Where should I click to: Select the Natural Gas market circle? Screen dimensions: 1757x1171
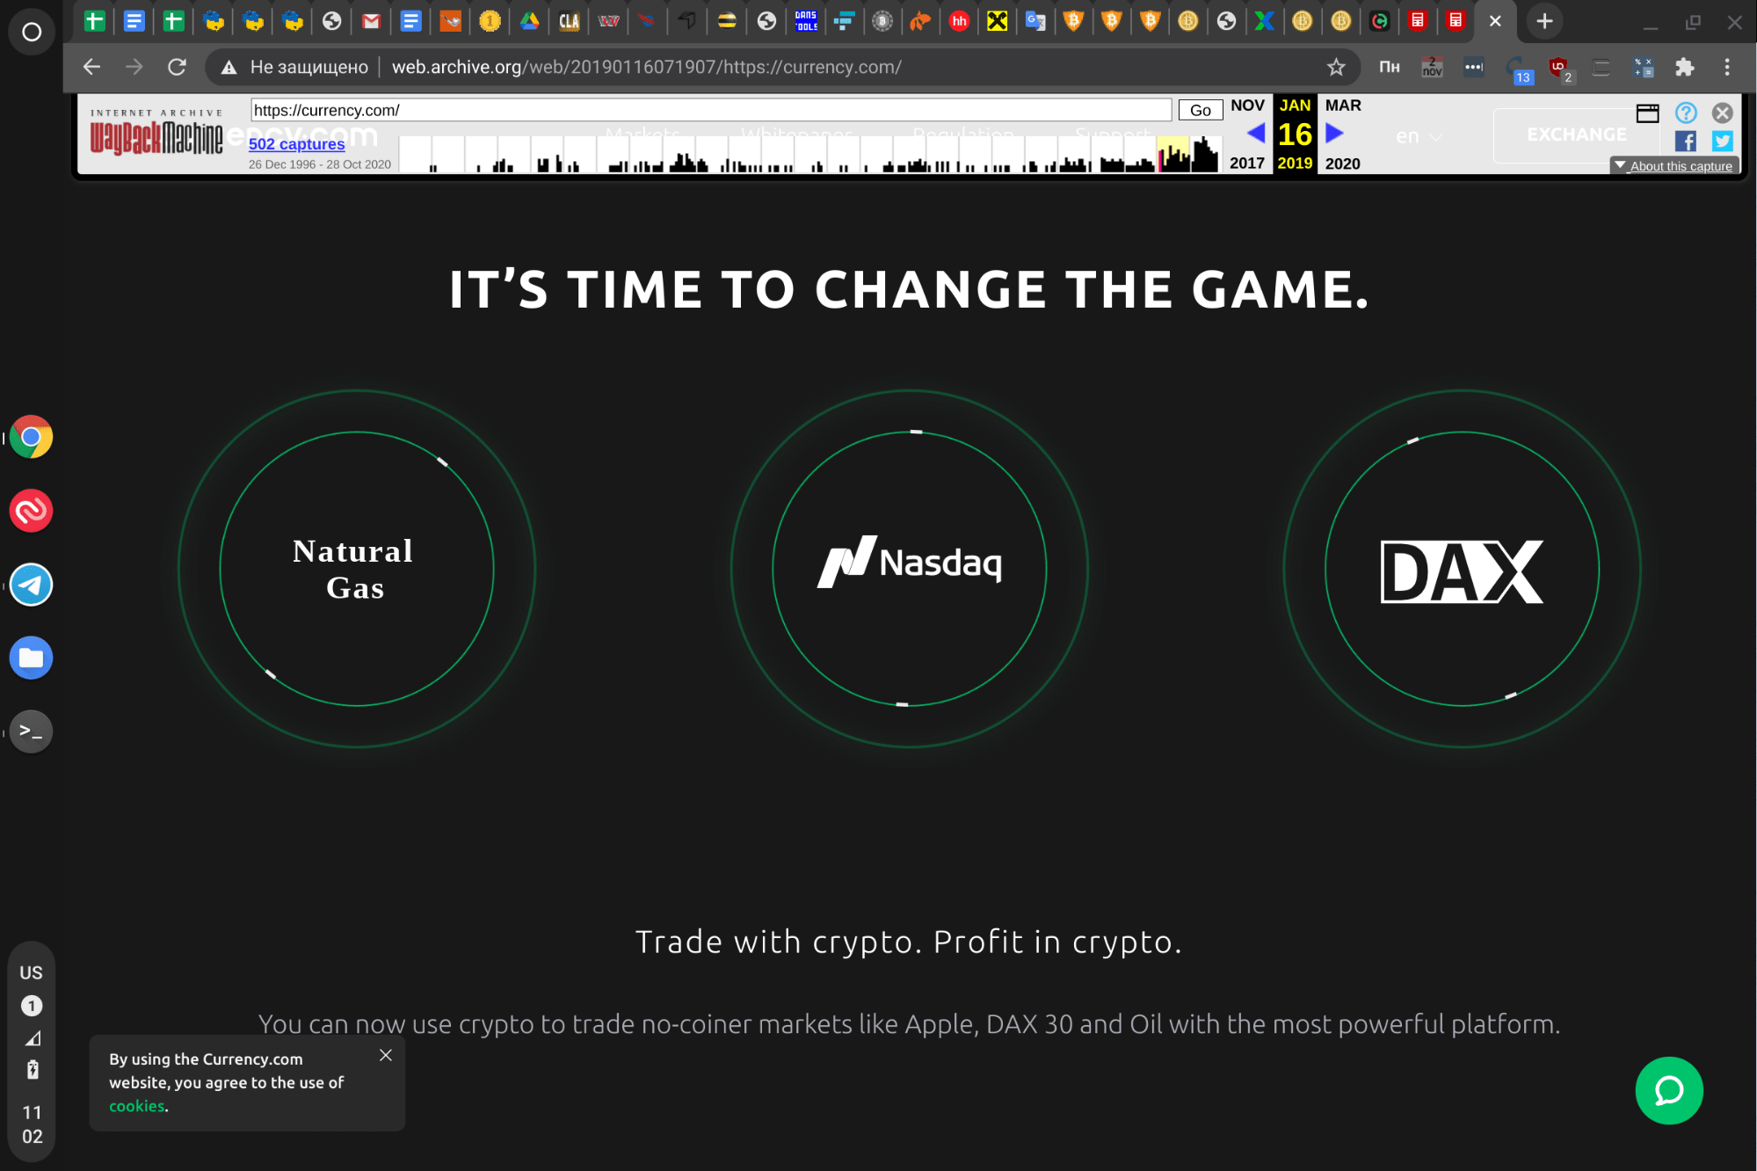coord(356,569)
